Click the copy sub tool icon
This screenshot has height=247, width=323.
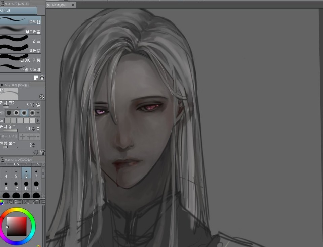[x=36, y=78]
